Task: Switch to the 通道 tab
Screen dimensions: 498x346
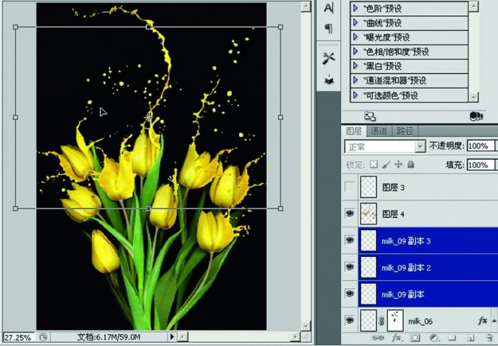Action: click(379, 131)
